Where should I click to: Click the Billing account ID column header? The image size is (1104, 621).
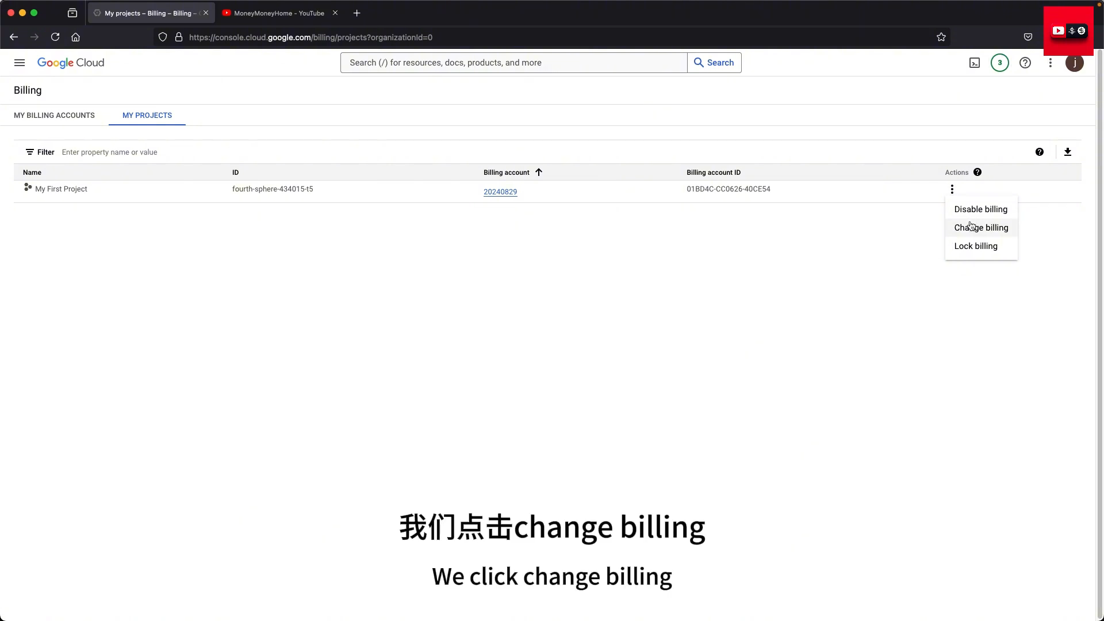point(714,172)
